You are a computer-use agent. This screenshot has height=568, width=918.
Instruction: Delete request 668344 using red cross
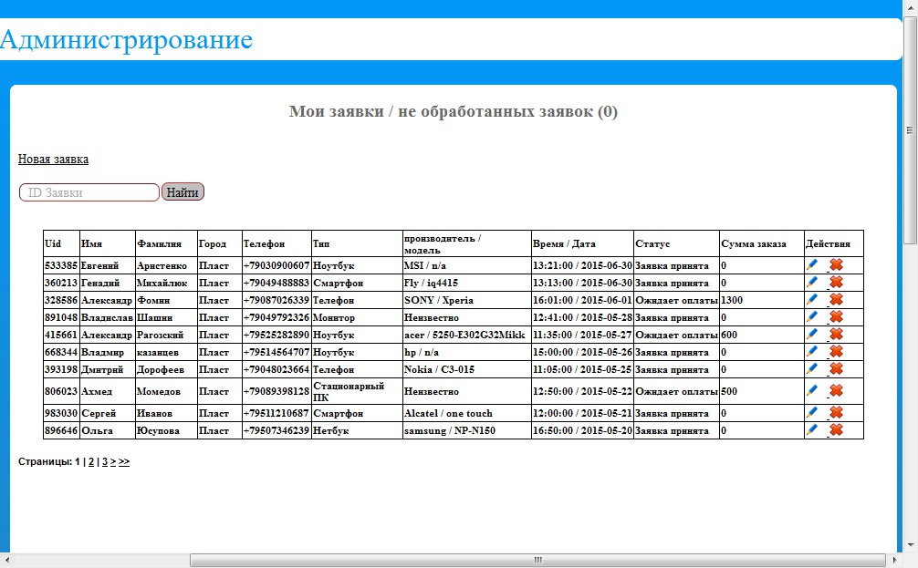tap(836, 351)
